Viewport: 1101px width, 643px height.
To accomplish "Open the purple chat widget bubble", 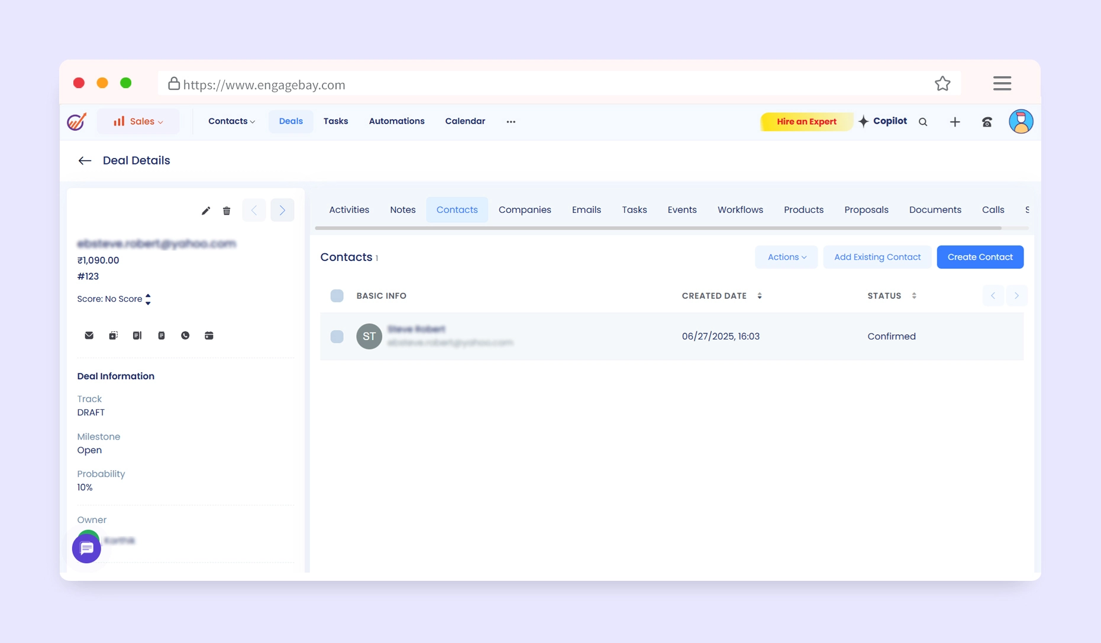I will 86,548.
